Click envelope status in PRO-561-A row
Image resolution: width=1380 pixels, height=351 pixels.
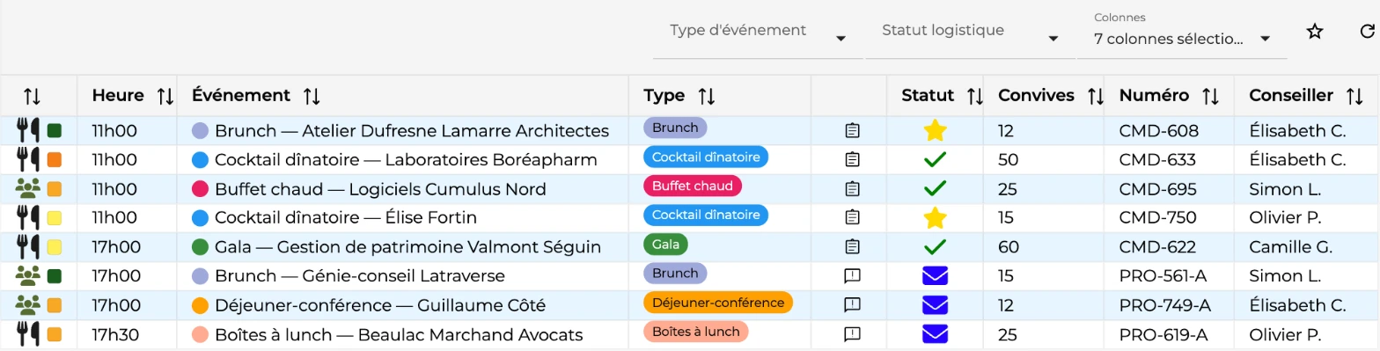point(935,276)
